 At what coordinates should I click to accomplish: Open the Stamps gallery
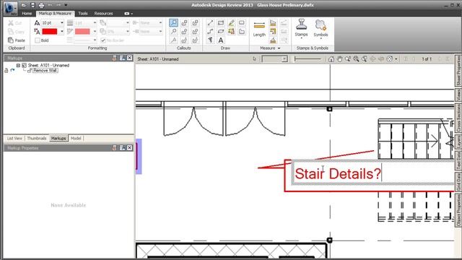click(x=301, y=29)
